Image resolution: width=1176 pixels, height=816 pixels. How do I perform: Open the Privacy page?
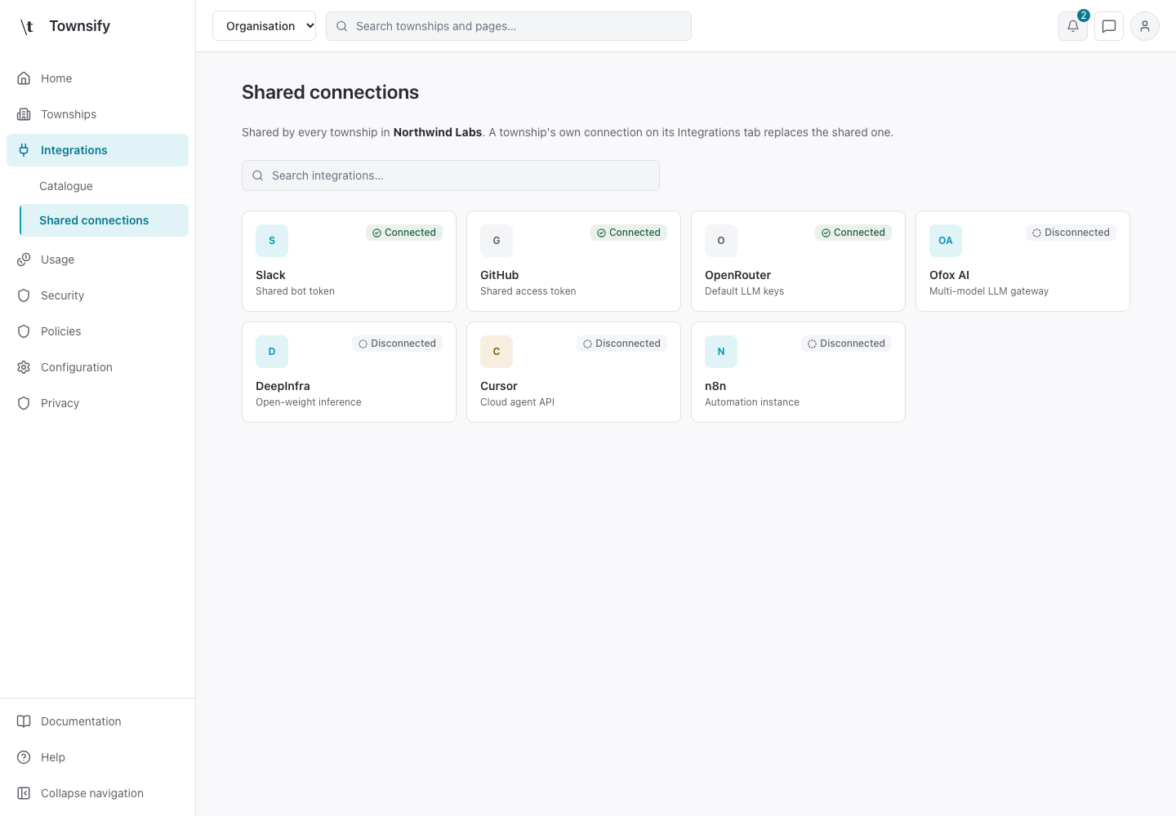tap(97, 403)
